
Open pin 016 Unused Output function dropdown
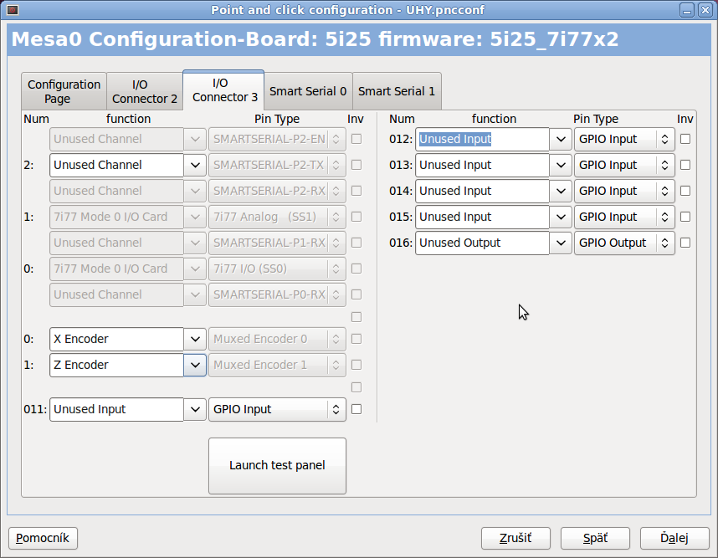pos(561,243)
